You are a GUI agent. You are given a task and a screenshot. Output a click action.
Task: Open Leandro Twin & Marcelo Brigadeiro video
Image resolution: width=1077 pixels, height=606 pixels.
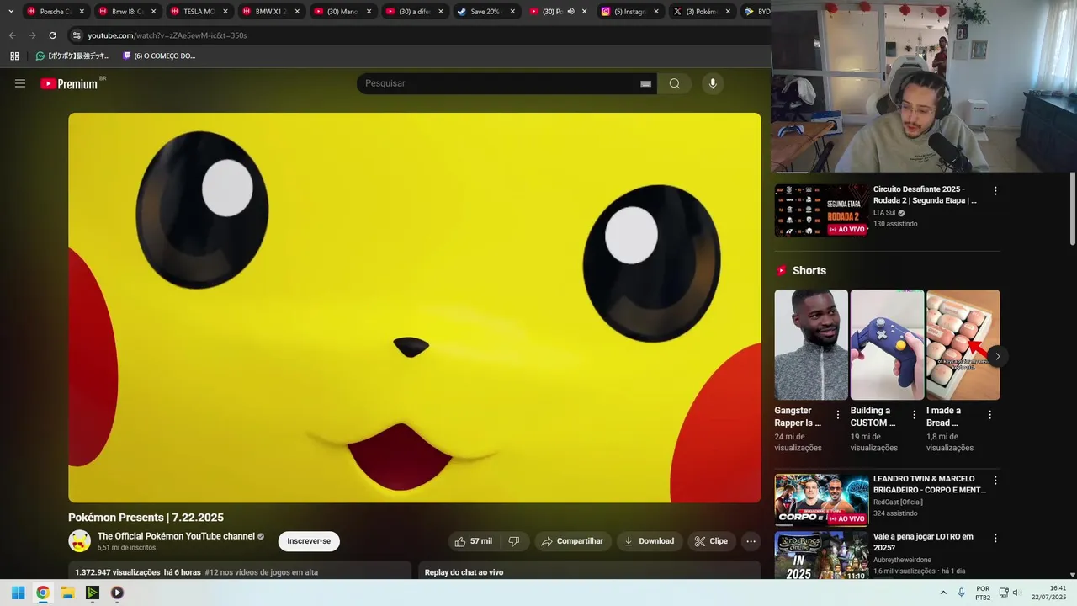[x=821, y=500]
